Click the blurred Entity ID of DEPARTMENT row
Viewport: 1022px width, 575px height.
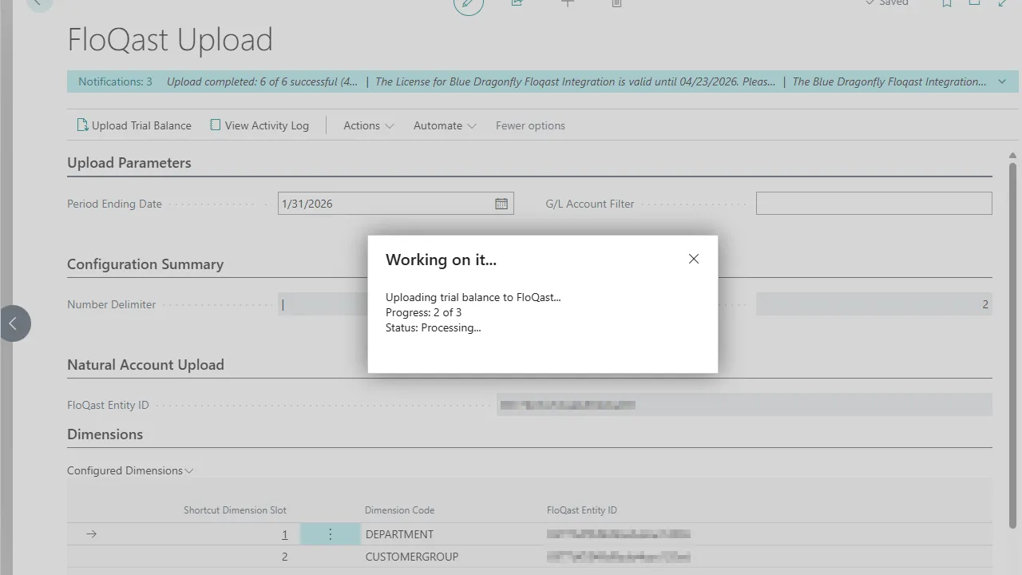coord(618,534)
